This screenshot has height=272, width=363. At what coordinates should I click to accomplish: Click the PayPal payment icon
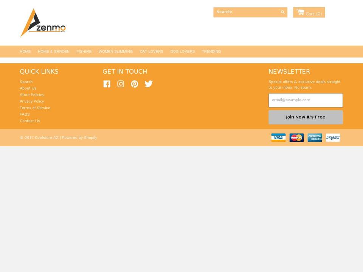pos(333,138)
